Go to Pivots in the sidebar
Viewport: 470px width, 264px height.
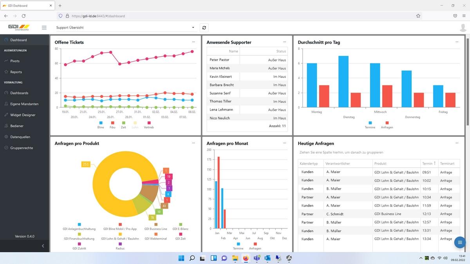pyautogui.click(x=15, y=61)
